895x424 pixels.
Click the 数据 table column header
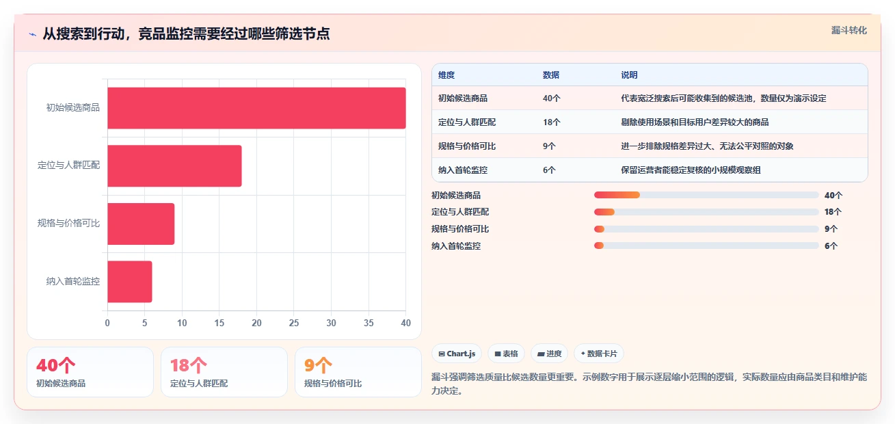tap(551, 75)
